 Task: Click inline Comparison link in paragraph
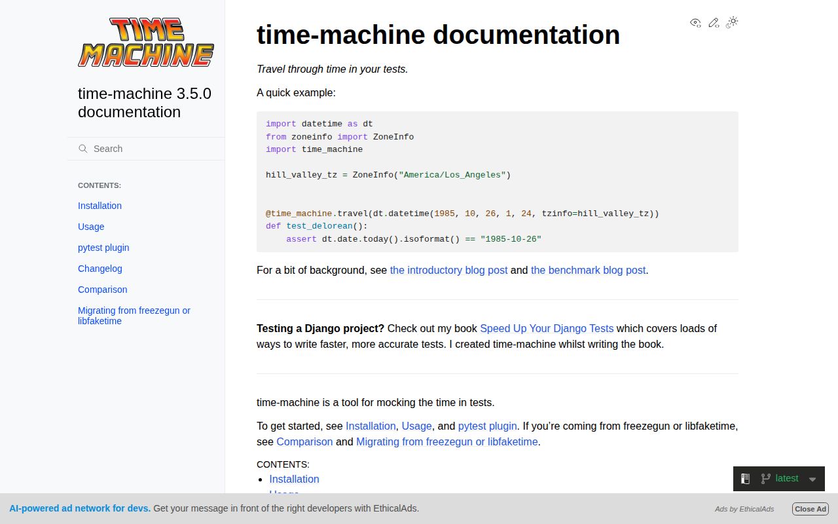[304, 441]
